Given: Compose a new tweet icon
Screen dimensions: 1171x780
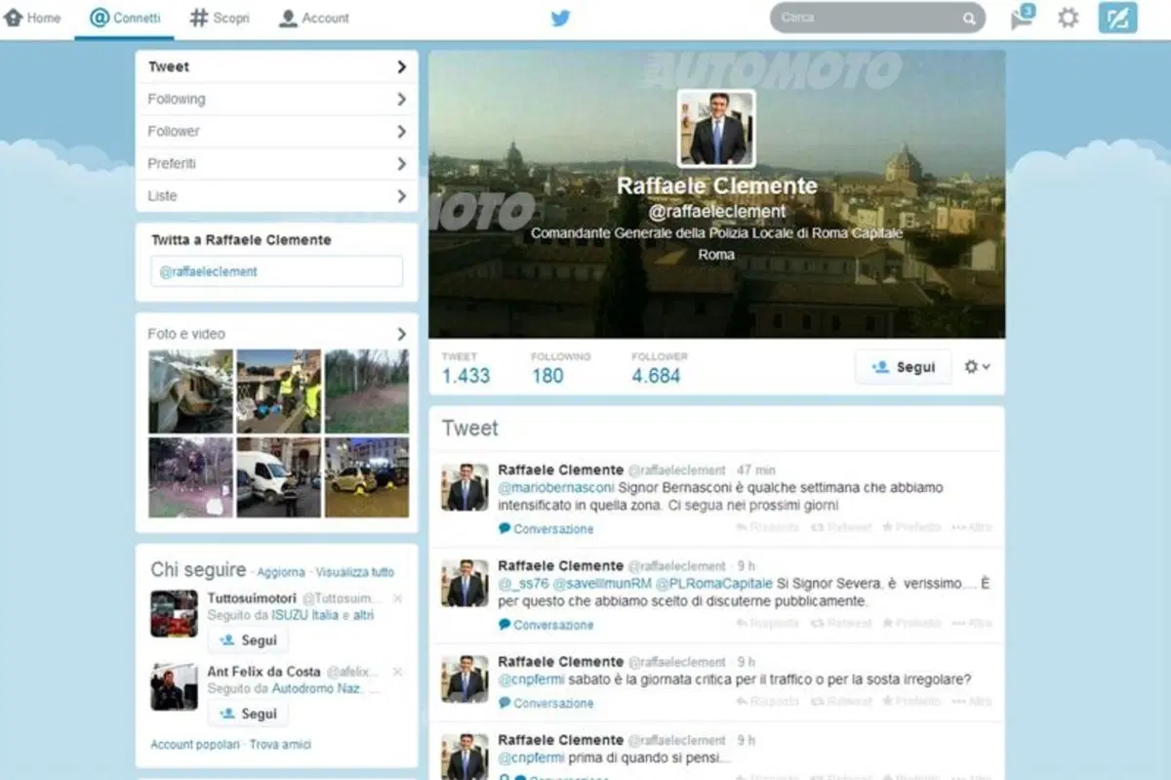Looking at the screenshot, I should [1117, 18].
